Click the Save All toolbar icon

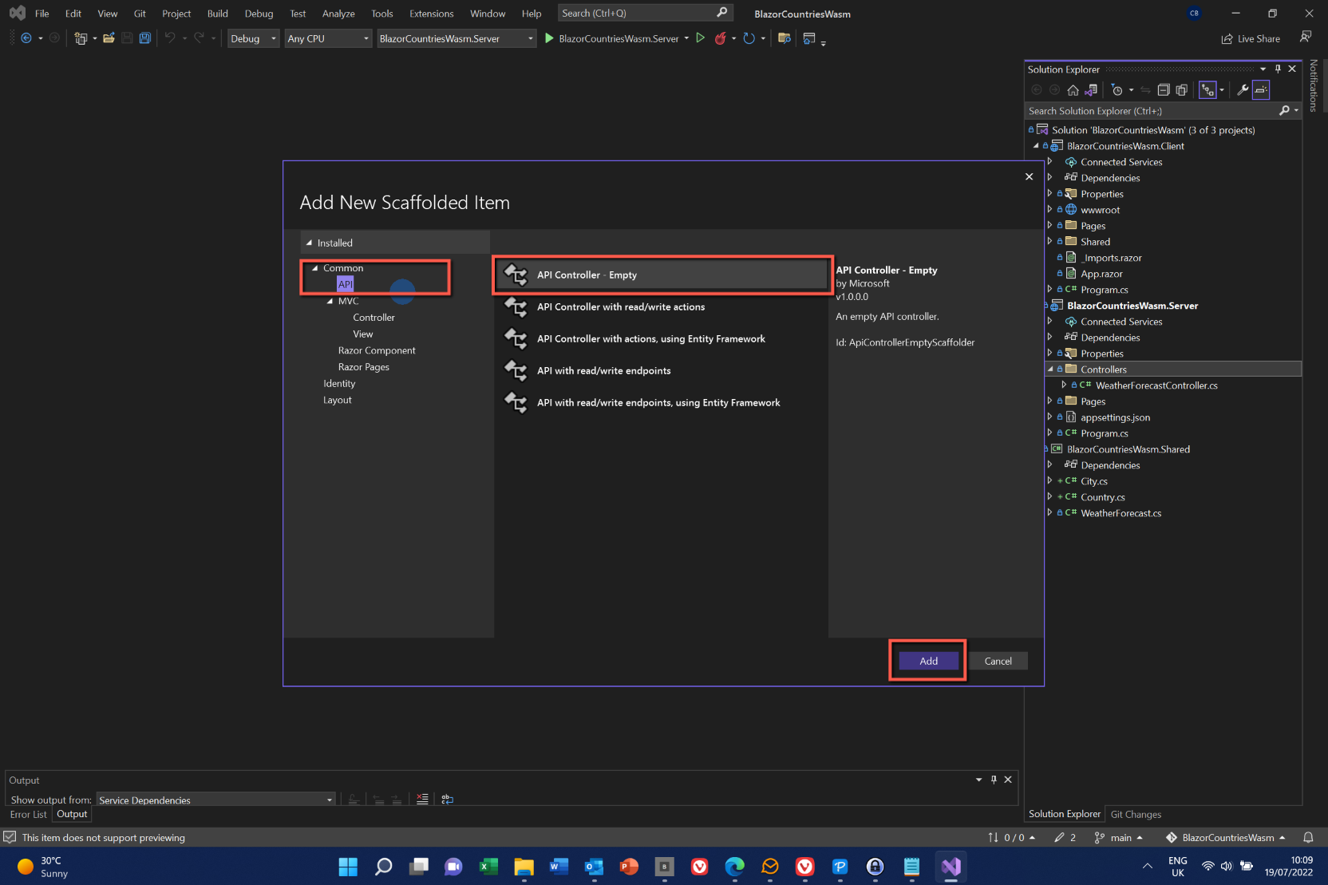coord(144,38)
